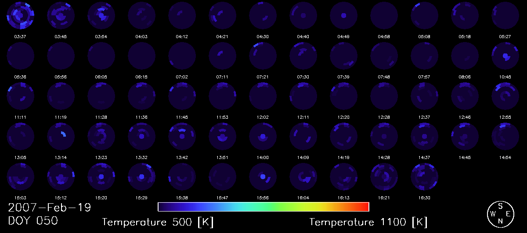Click the Temperature 500 [K] label
The image size is (527, 233).
click(x=158, y=222)
